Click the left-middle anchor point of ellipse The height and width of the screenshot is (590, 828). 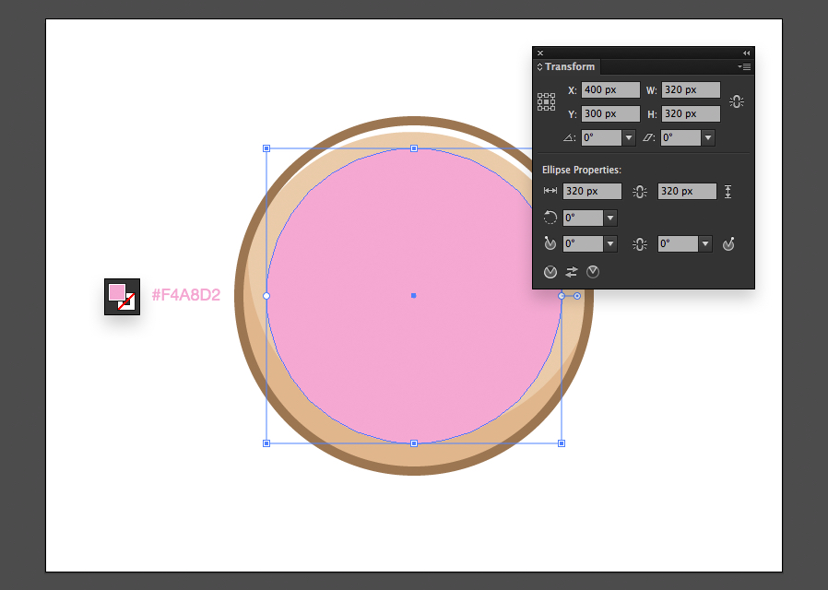point(266,296)
